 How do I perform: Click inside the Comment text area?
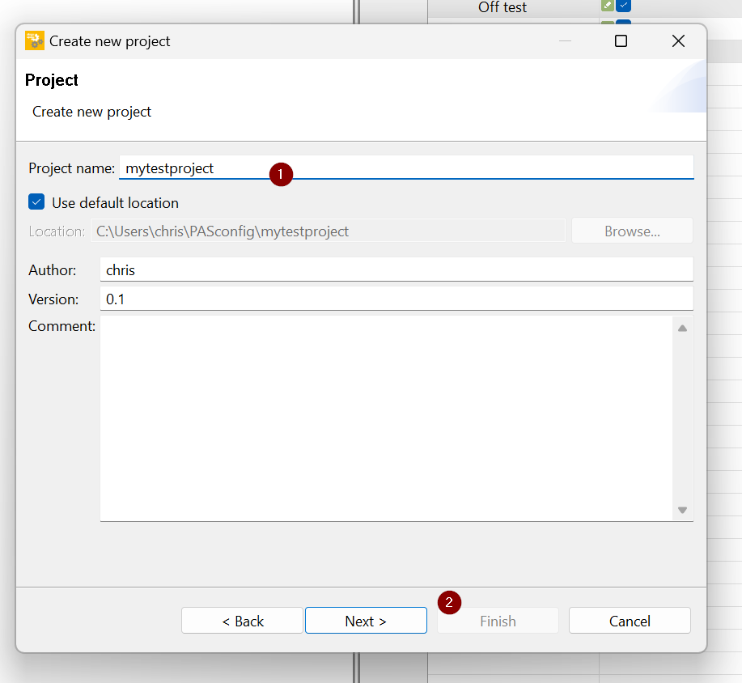[x=386, y=418]
